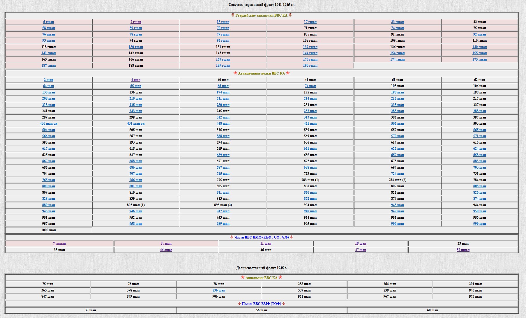Click the red star left of Авиаполки ВВС КА
526x318 pixels.
coord(243,278)
